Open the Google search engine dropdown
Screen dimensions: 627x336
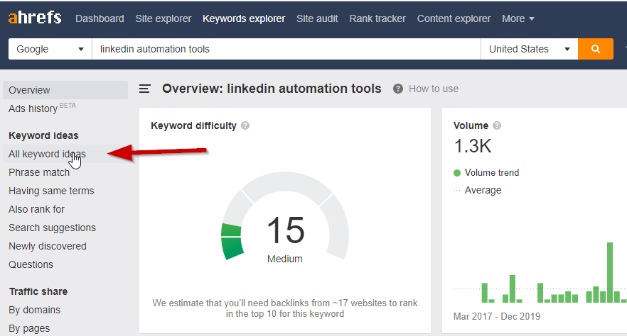(x=50, y=49)
